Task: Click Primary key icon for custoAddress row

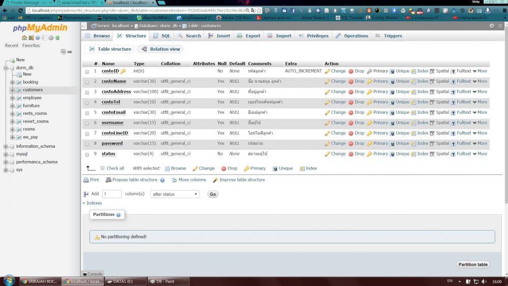Action: (369, 92)
